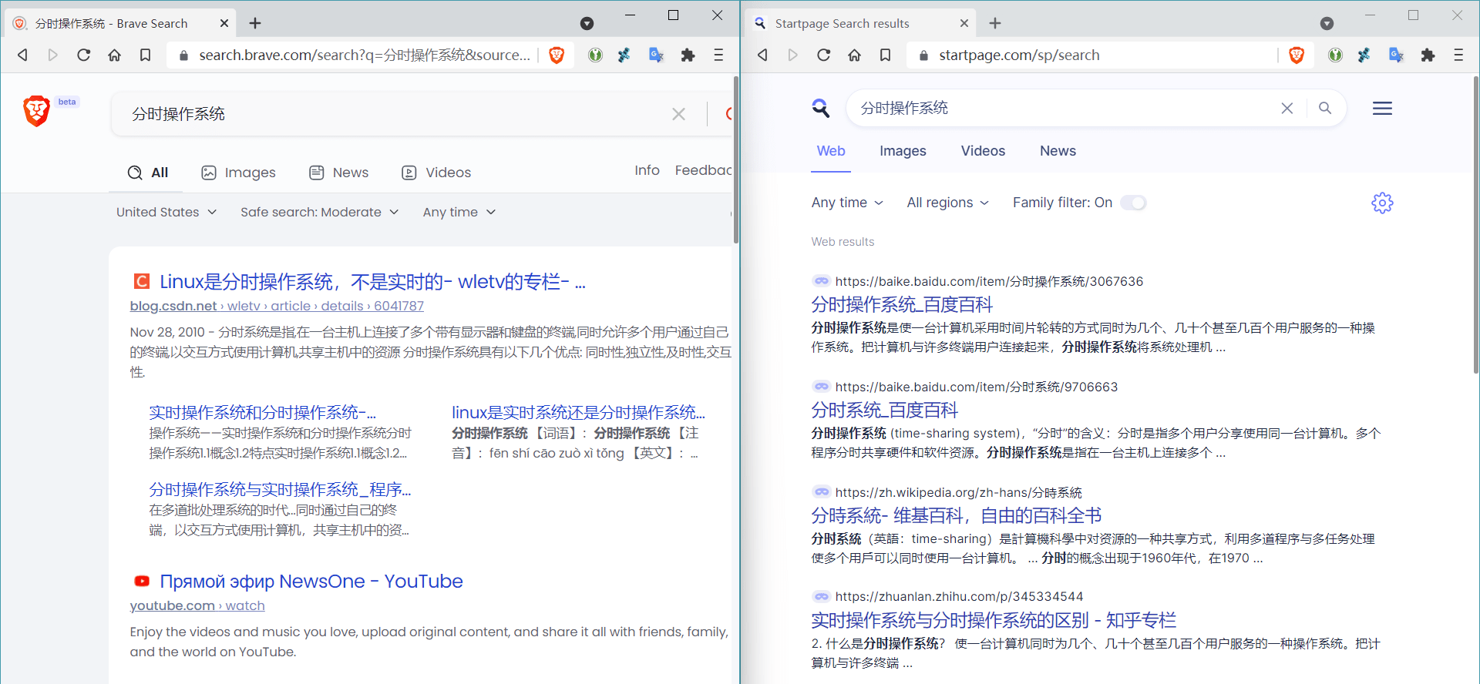Open 实时操作系统和分时操作系统 sub-result

point(263,412)
